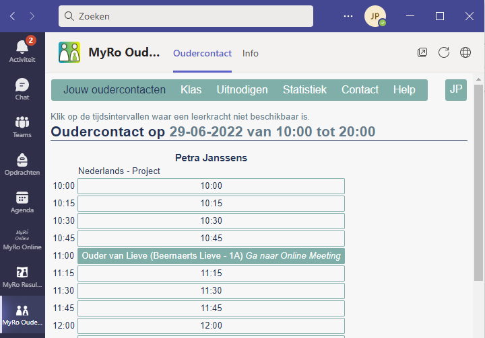Click the Oudercontact op 29-06-2022 heading
Screen dimensions: 485x338
[x=213, y=132]
